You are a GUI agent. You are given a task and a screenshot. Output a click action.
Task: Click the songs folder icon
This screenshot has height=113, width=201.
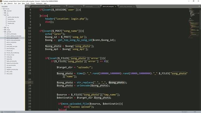pyautogui.click(x=5, y=30)
